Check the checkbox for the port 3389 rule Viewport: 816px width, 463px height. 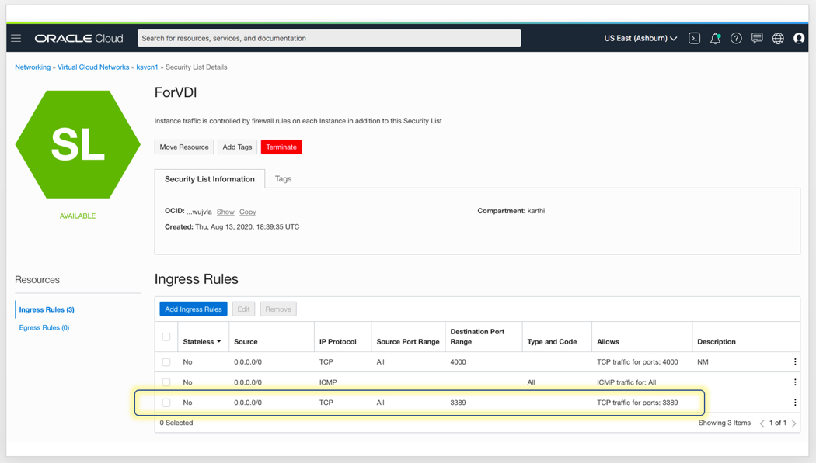pos(166,402)
